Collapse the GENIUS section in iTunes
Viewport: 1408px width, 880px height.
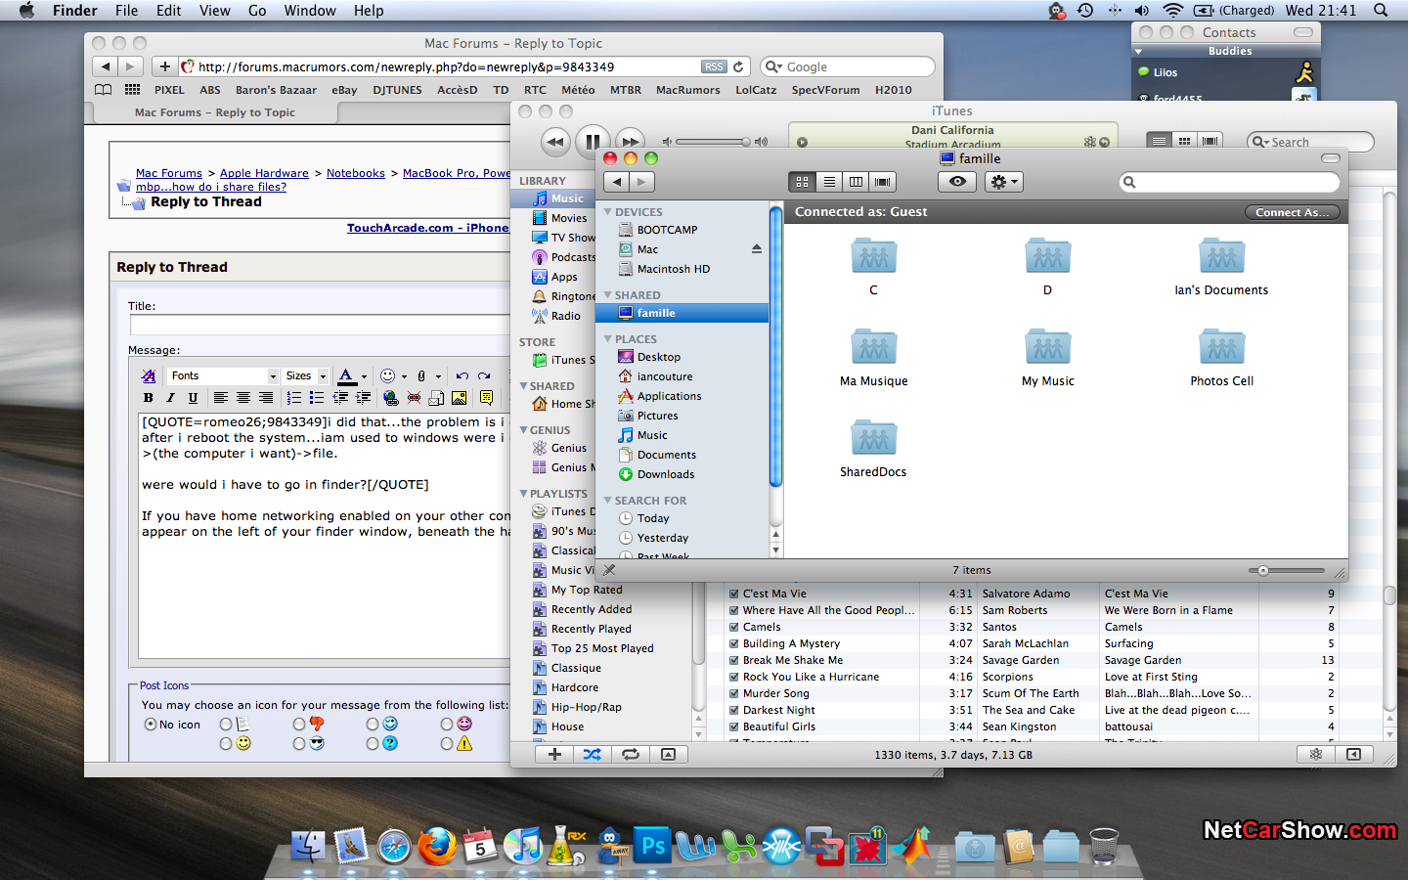pos(523,430)
